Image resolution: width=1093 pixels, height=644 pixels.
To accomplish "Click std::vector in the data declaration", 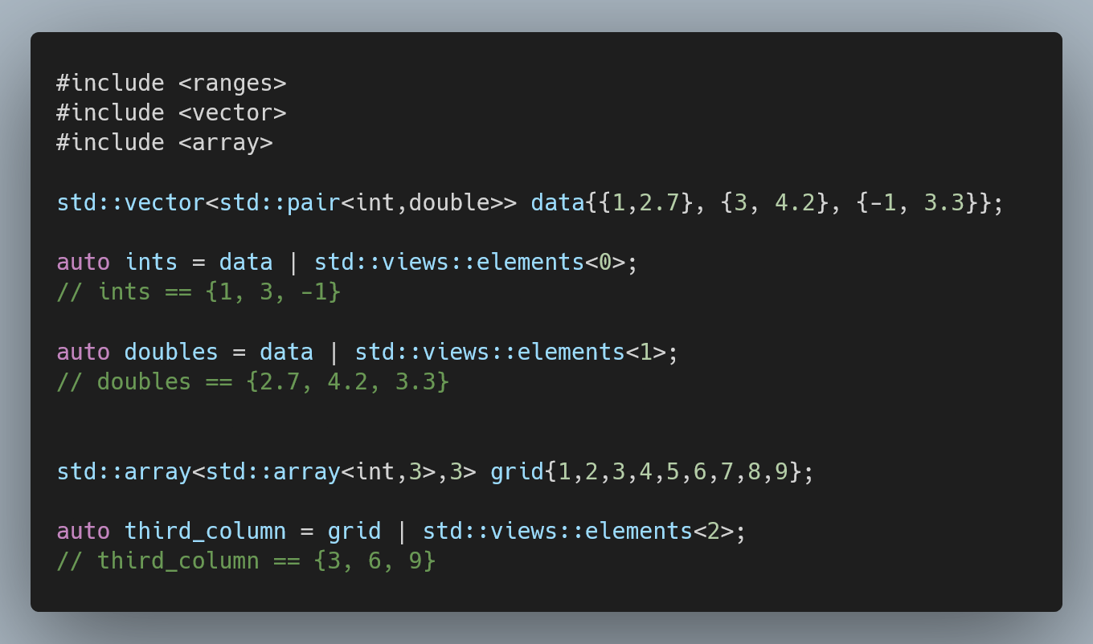I will pyautogui.click(x=130, y=202).
